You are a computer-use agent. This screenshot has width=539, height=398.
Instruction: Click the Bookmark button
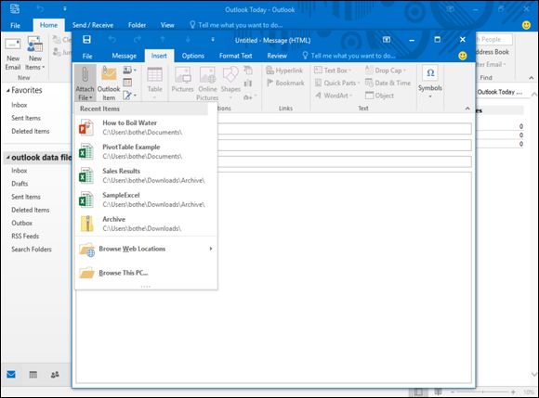(285, 83)
